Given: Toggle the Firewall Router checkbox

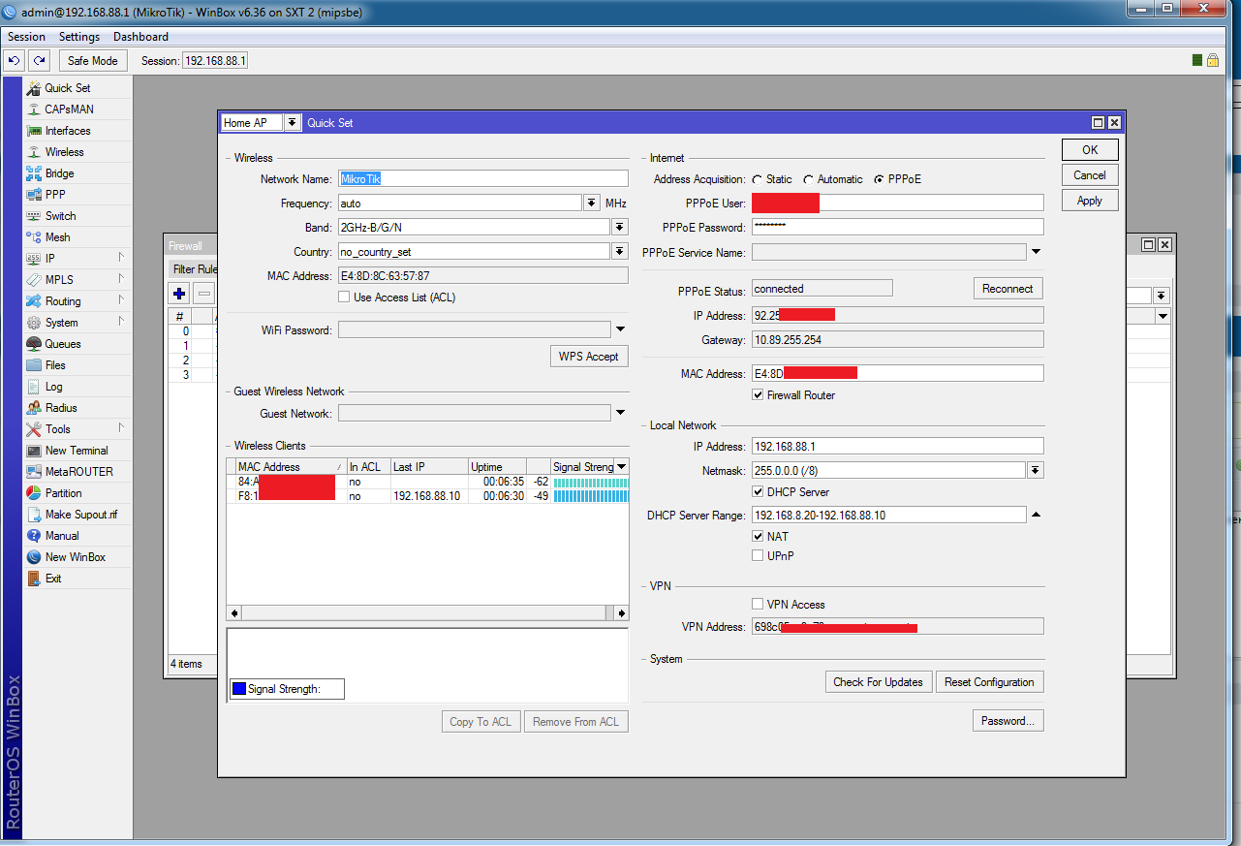Looking at the screenshot, I should (x=758, y=395).
